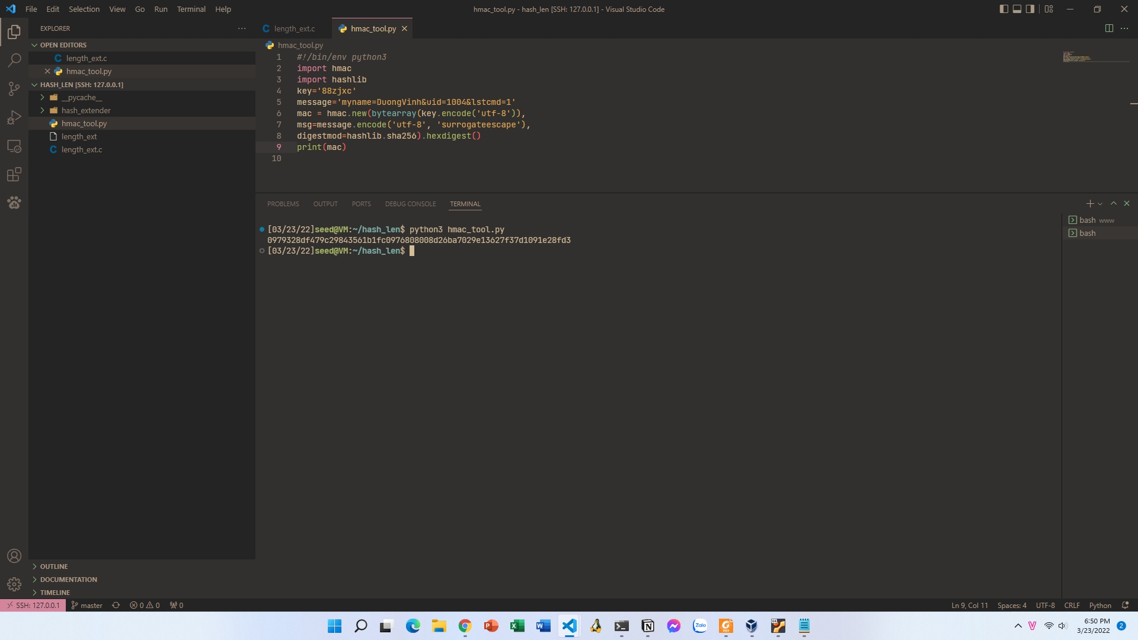
Task: Click SSH: 127.0.0.1 remote indicator
Action: tap(33, 605)
